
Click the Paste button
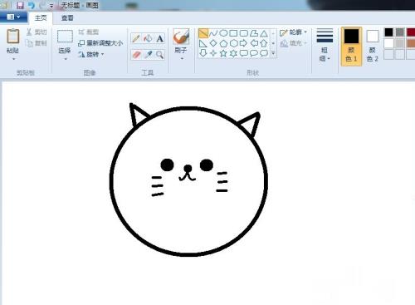[x=12, y=44]
